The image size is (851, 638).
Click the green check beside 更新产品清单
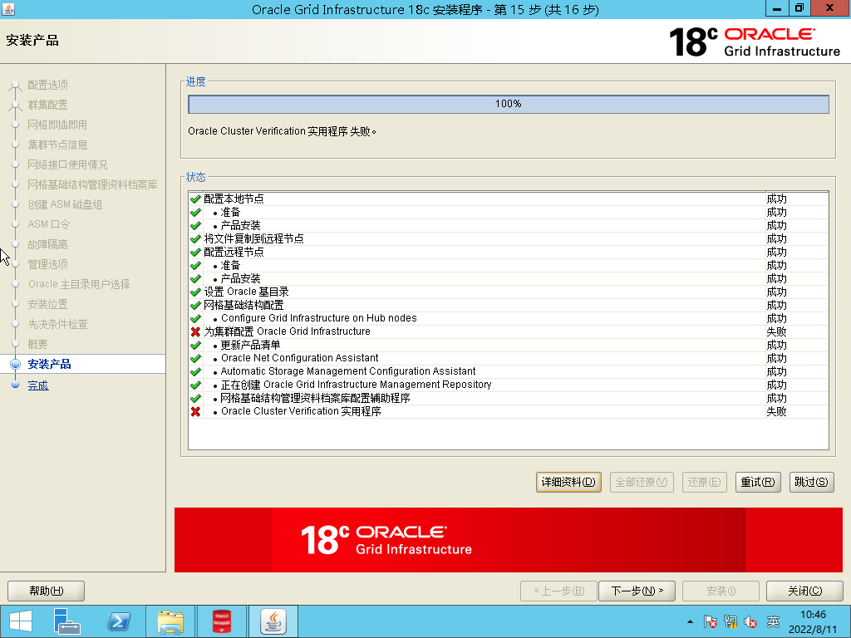[x=196, y=345]
